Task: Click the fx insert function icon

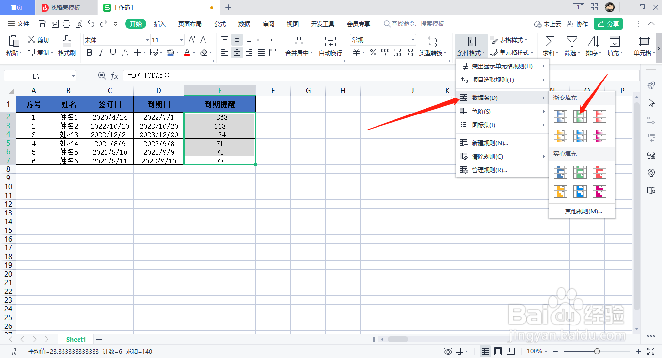Action: point(115,76)
